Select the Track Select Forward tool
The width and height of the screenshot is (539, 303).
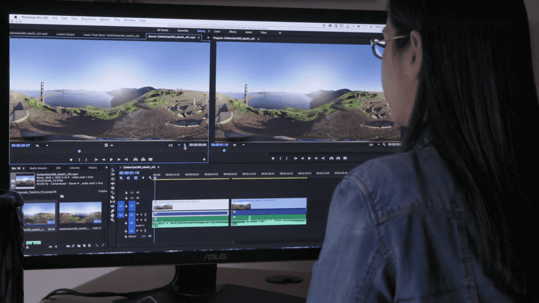[113, 174]
